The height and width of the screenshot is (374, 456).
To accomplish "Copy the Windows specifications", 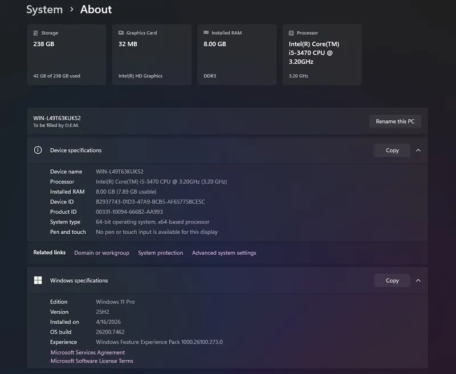I will (x=392, y=280).
